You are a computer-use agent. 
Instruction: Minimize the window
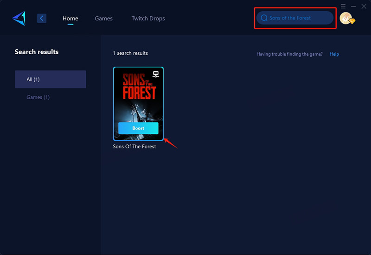point(353,6)
